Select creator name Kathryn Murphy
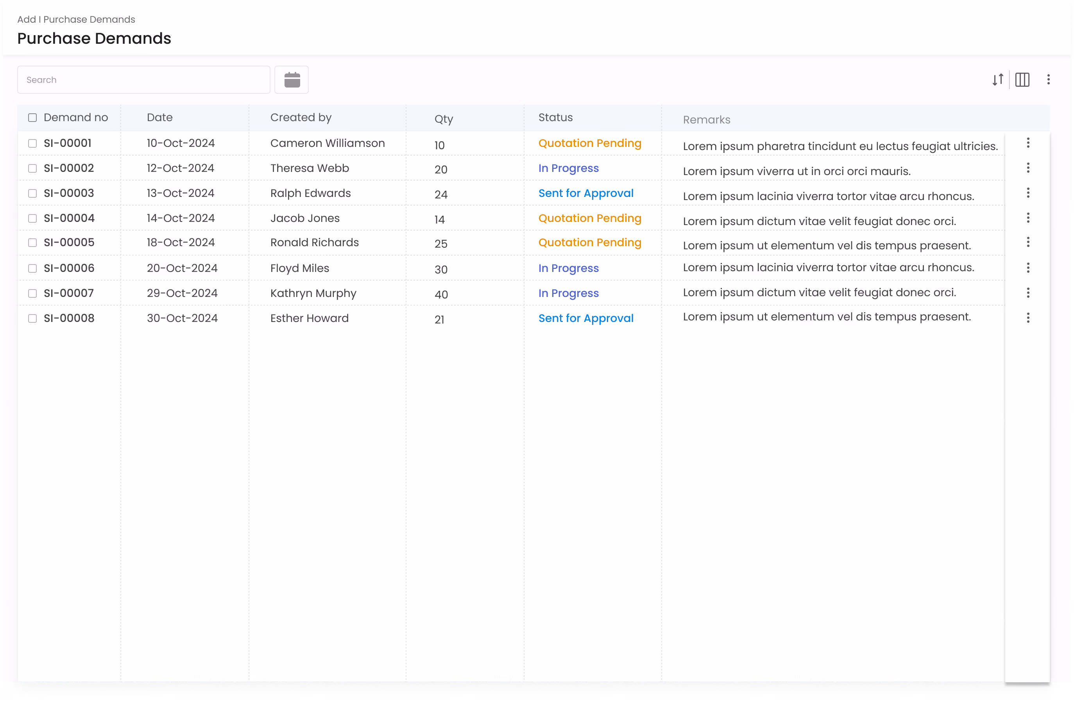1074x701 pixels. click(x=313, y=293)
